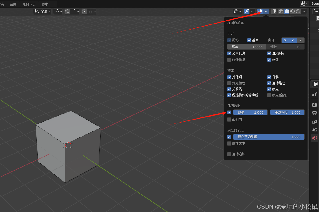Enable the 运动追踪 checkbox
Screen dimensions: 319x212
click(229, 154)
